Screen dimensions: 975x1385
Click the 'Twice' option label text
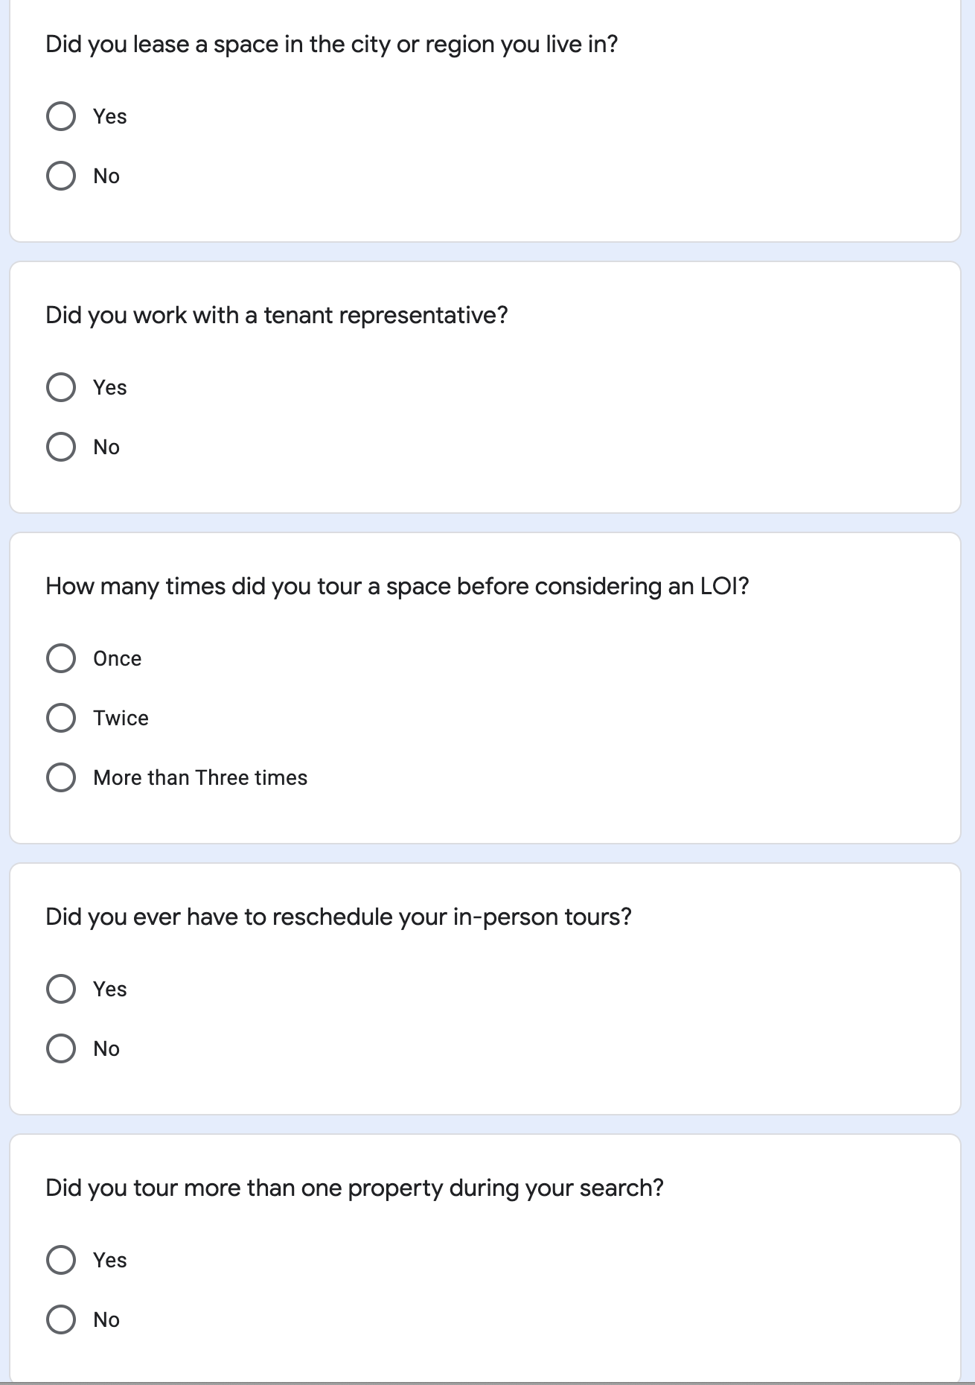121,719
